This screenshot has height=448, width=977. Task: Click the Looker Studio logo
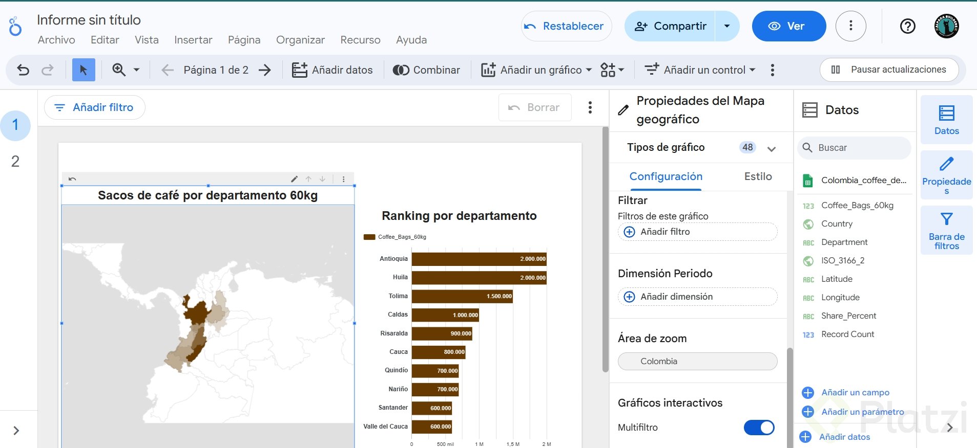[x=15, y=27]
